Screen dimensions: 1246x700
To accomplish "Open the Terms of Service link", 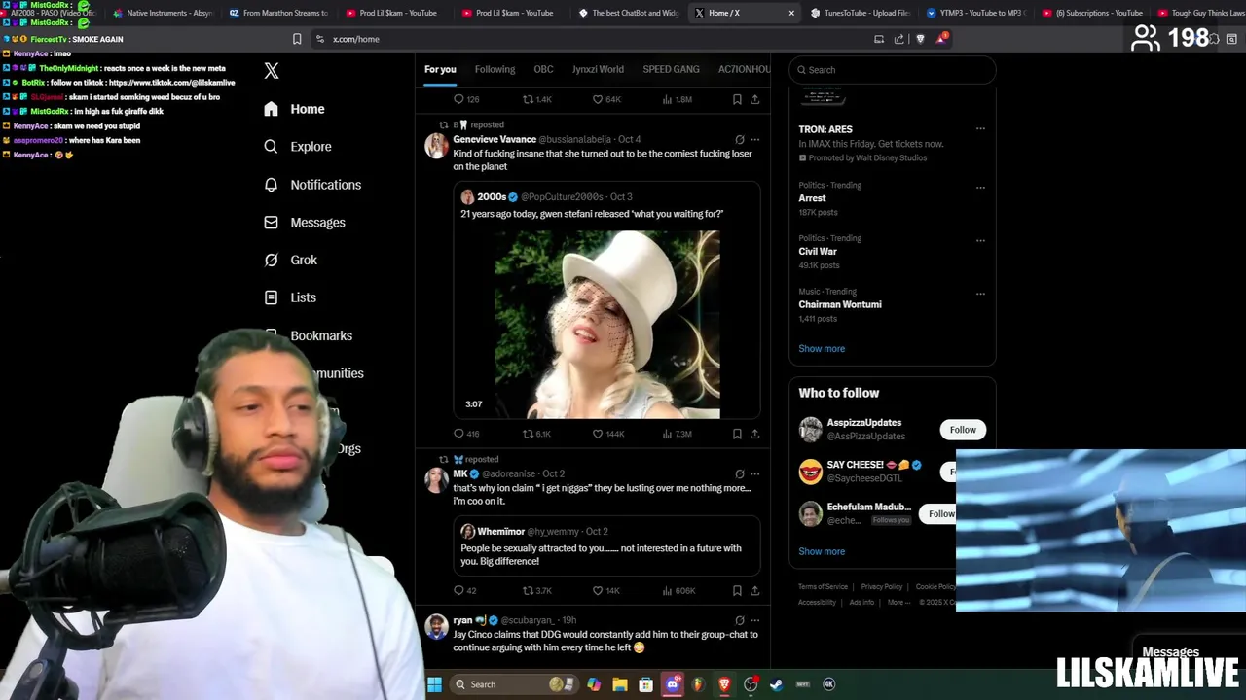I will (x=823, y=587).
